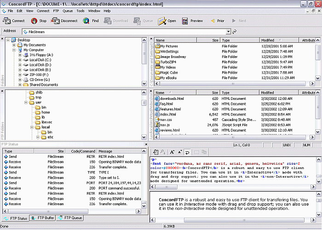Click PORT command successful log row
This screenshot has width=322, height=230.
tap(72, 188)
